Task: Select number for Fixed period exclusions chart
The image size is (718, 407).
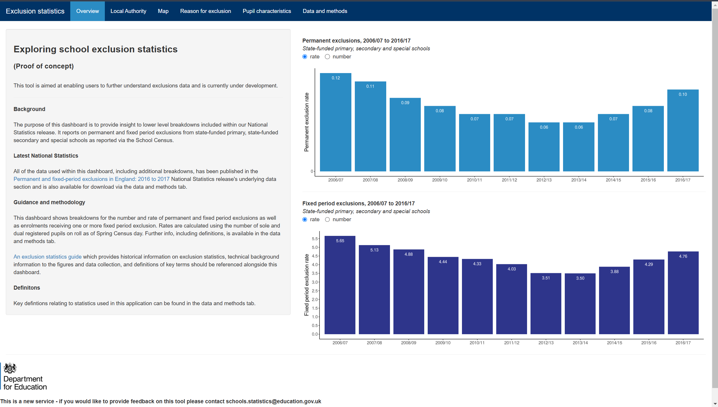Action: [x=327, y=219]
